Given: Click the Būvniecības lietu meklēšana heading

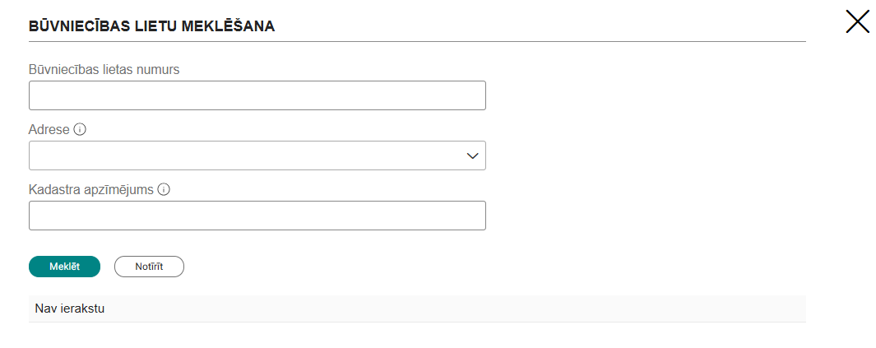Looking at the screenshot, I should [151, 26].
